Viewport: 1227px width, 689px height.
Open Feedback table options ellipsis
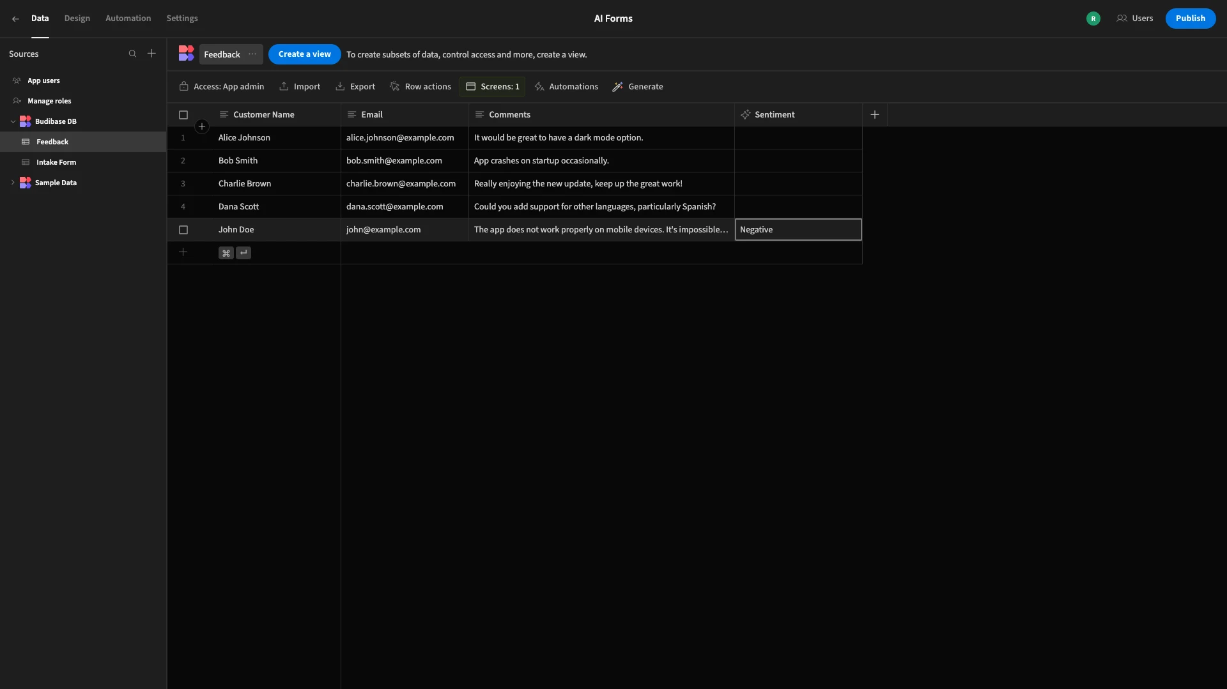point(252,54)
